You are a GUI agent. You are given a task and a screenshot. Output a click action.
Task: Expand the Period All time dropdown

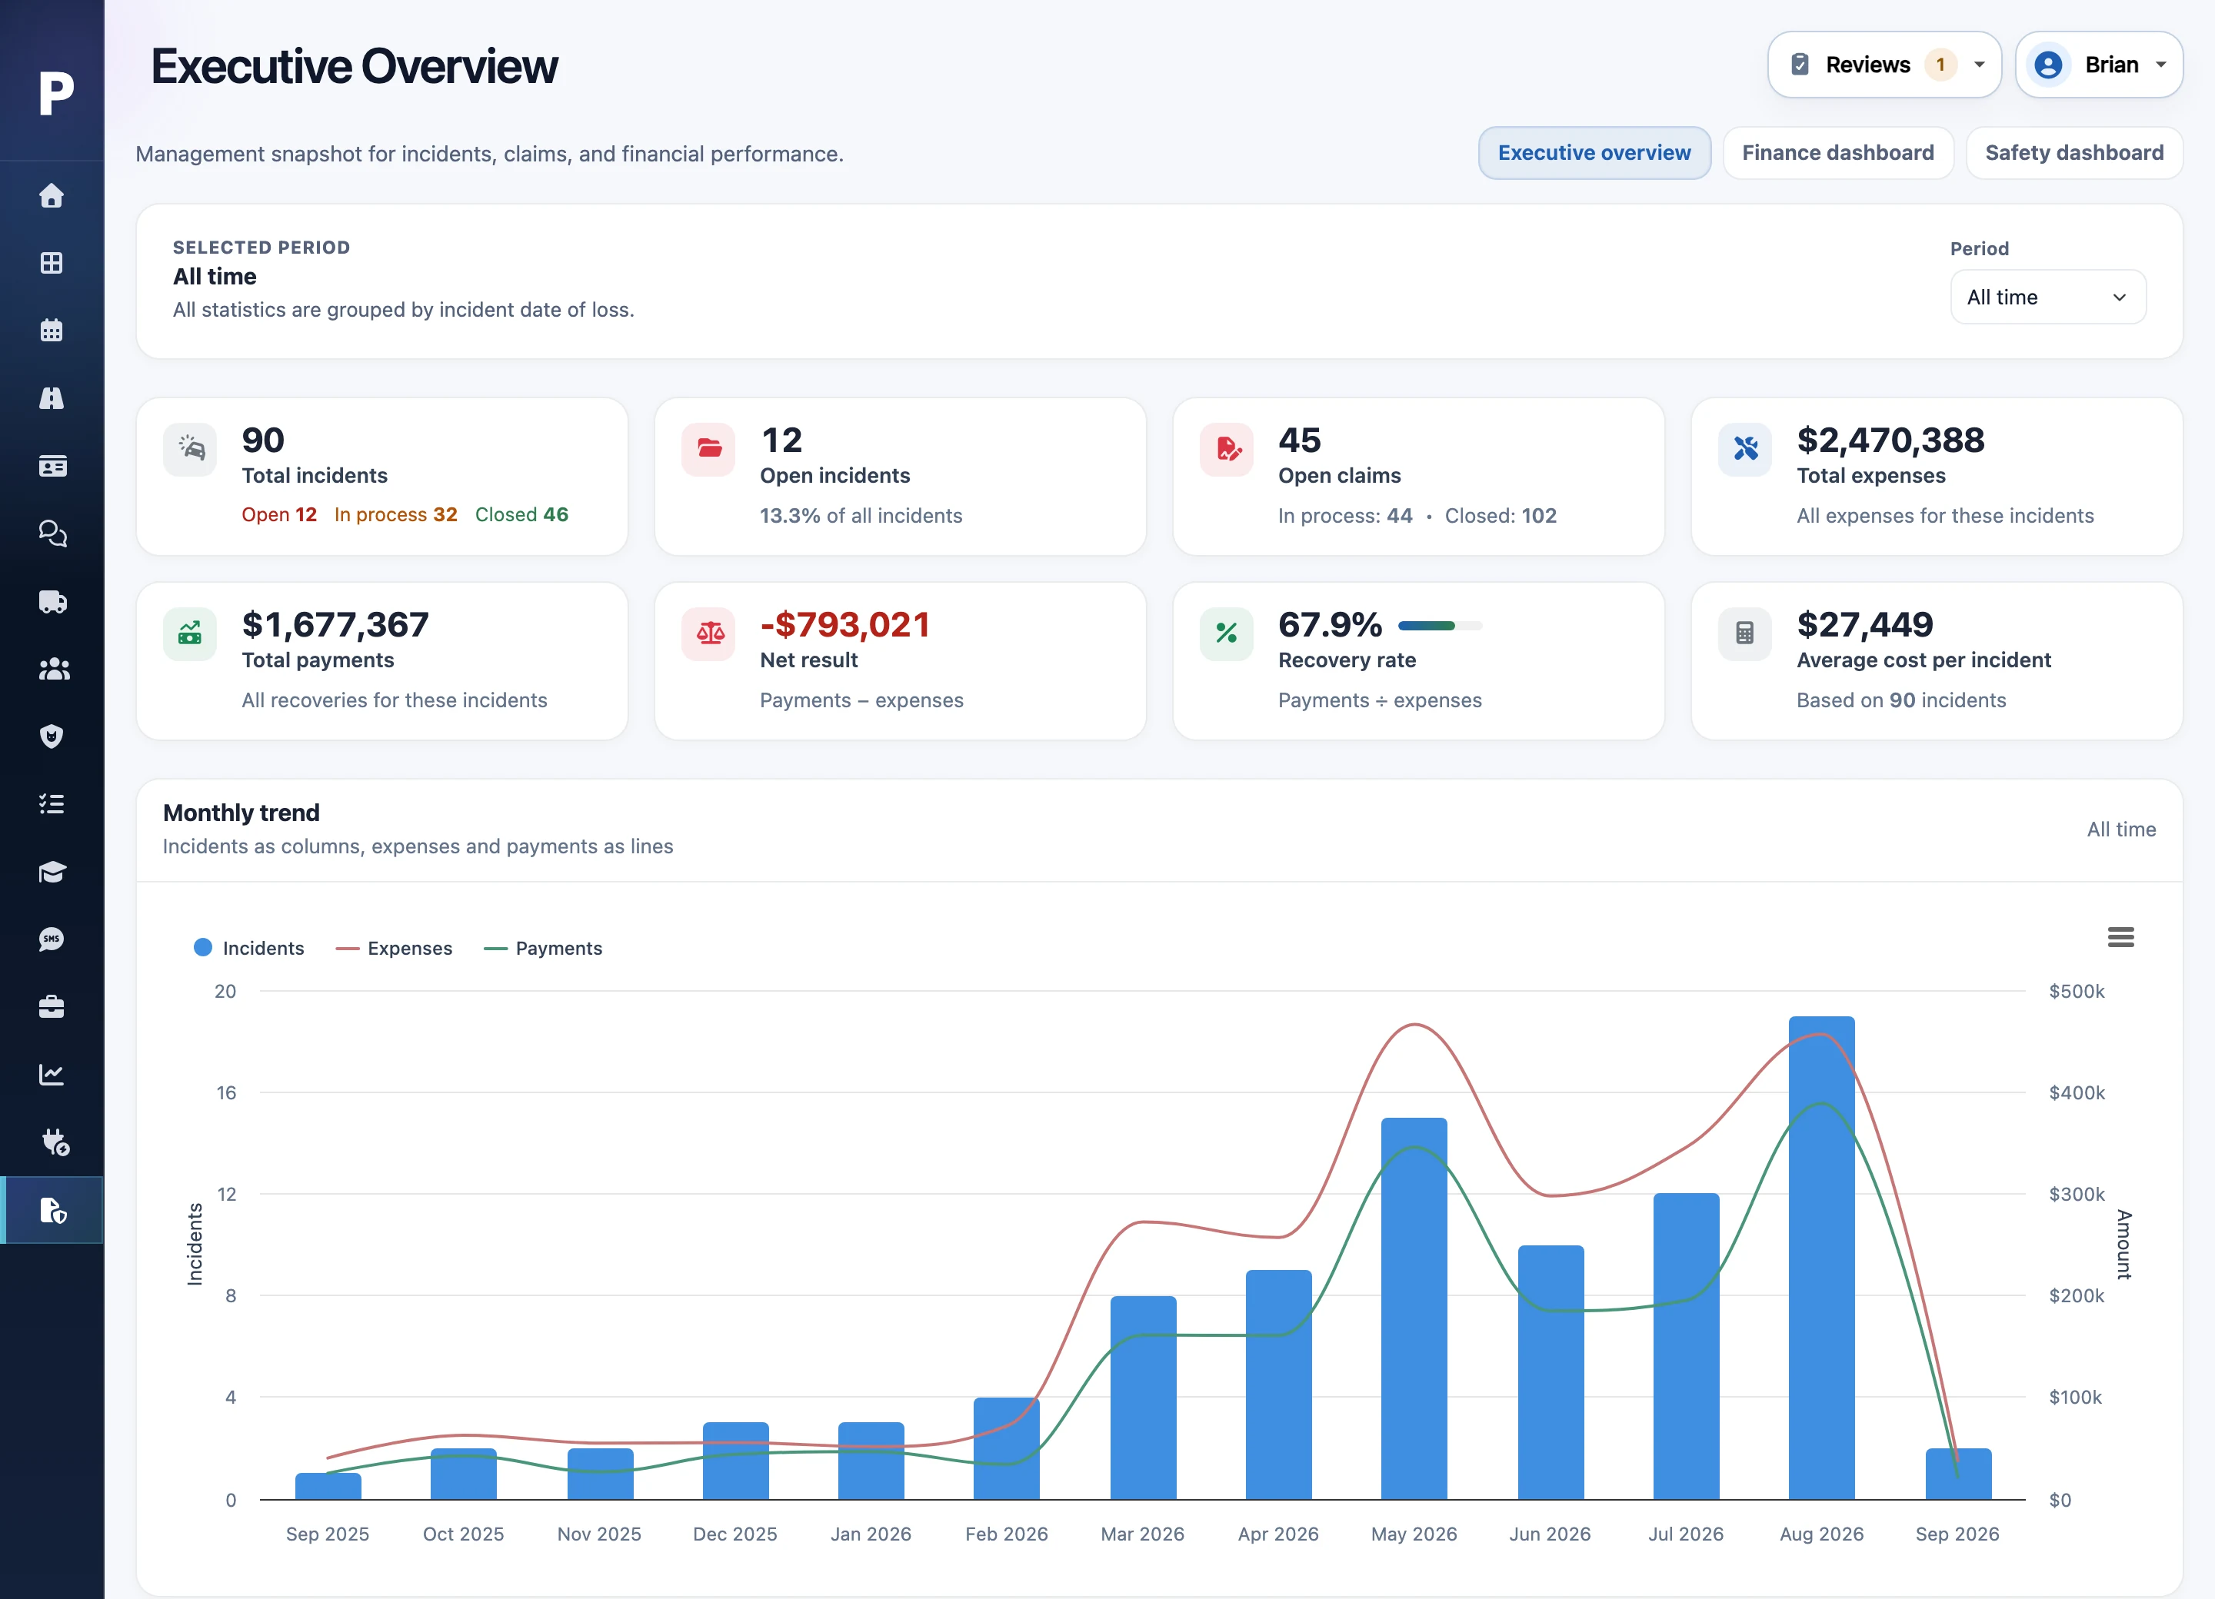2048,297
